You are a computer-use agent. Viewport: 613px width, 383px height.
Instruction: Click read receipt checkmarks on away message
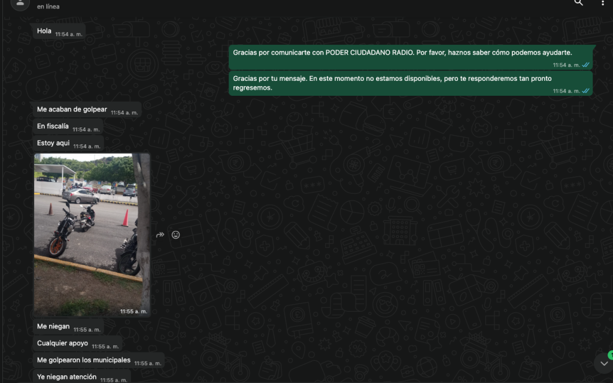(586, 91)
